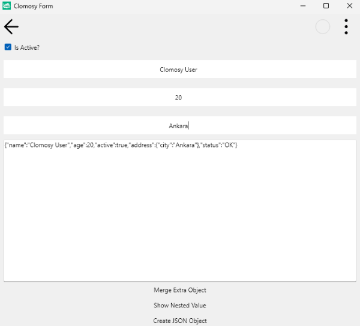The height and width of the screenshot is (326, 360).
Task: Maximize the Clomosy Form window
Action: pyautogui.click(x=326, y=6)
